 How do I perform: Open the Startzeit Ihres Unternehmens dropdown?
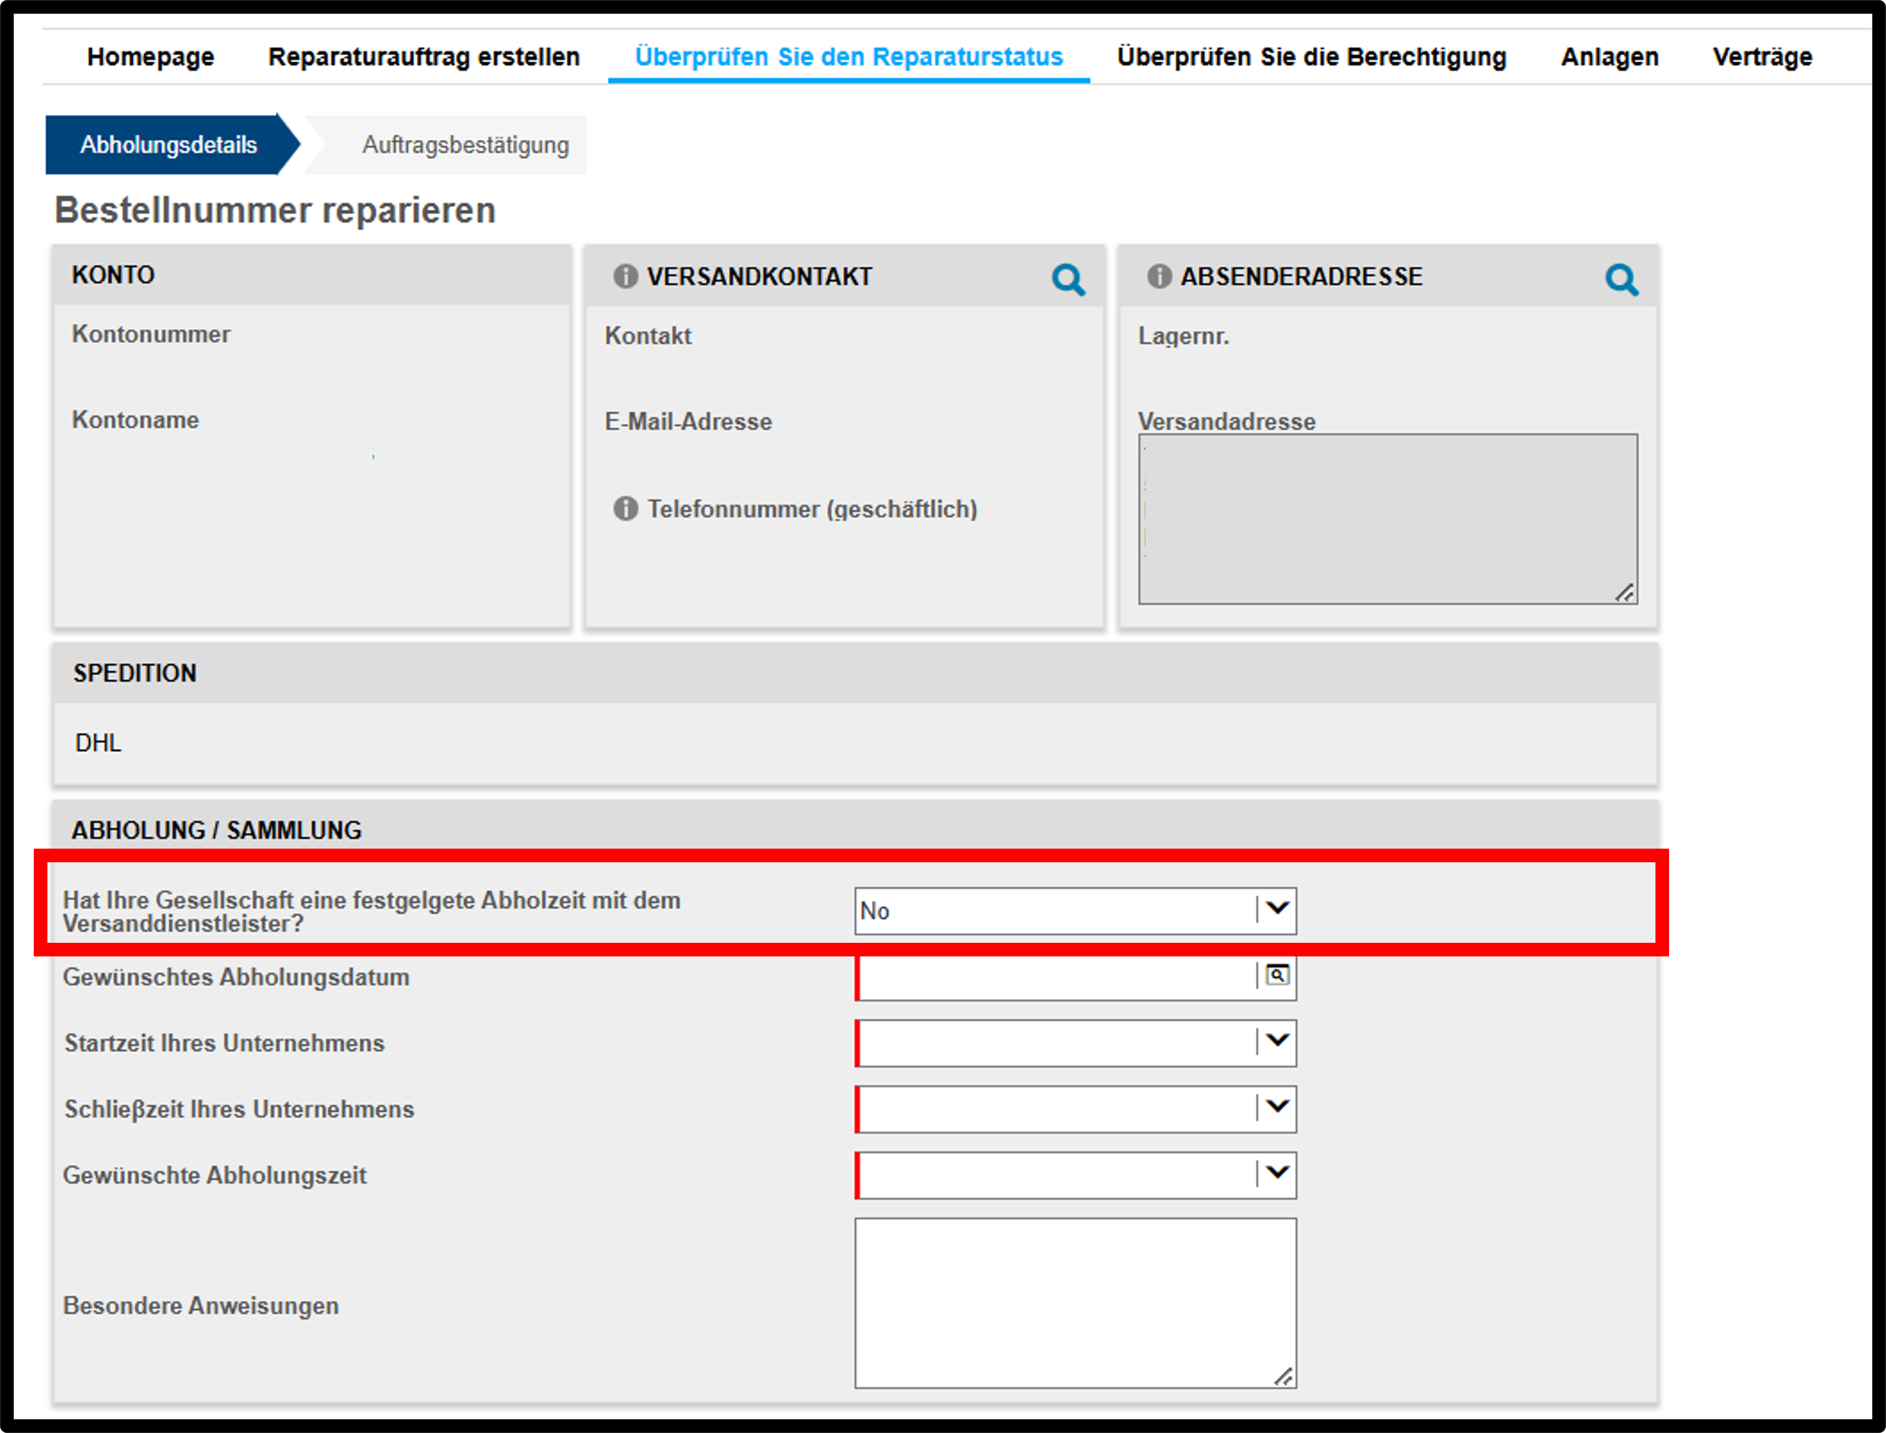tap(1075, 1042)
